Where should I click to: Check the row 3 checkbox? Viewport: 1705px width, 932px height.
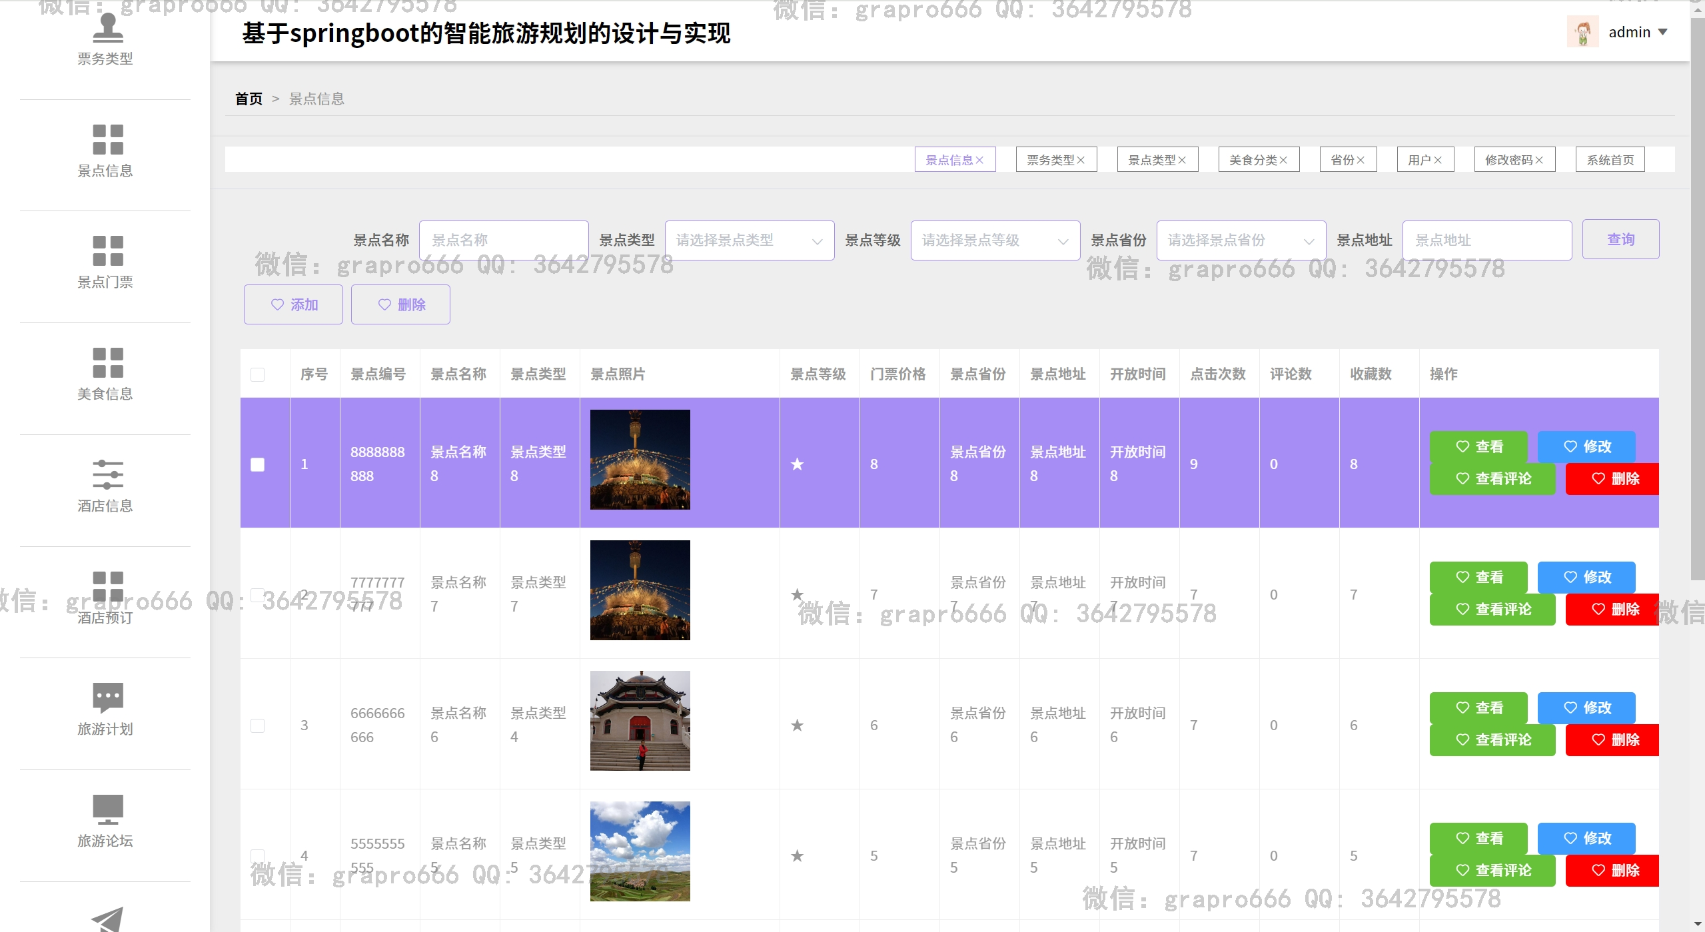tap(257, 725)
